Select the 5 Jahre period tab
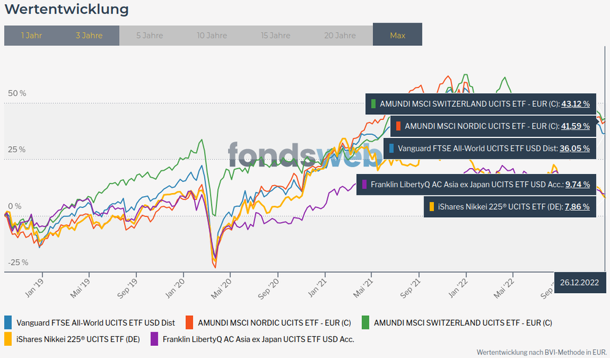Viewport: 610px width, 358px height. (150, 35)
